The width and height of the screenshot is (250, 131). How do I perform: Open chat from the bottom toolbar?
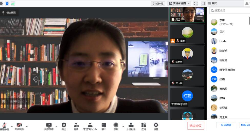pyautogui.click(x=104, y=125)
